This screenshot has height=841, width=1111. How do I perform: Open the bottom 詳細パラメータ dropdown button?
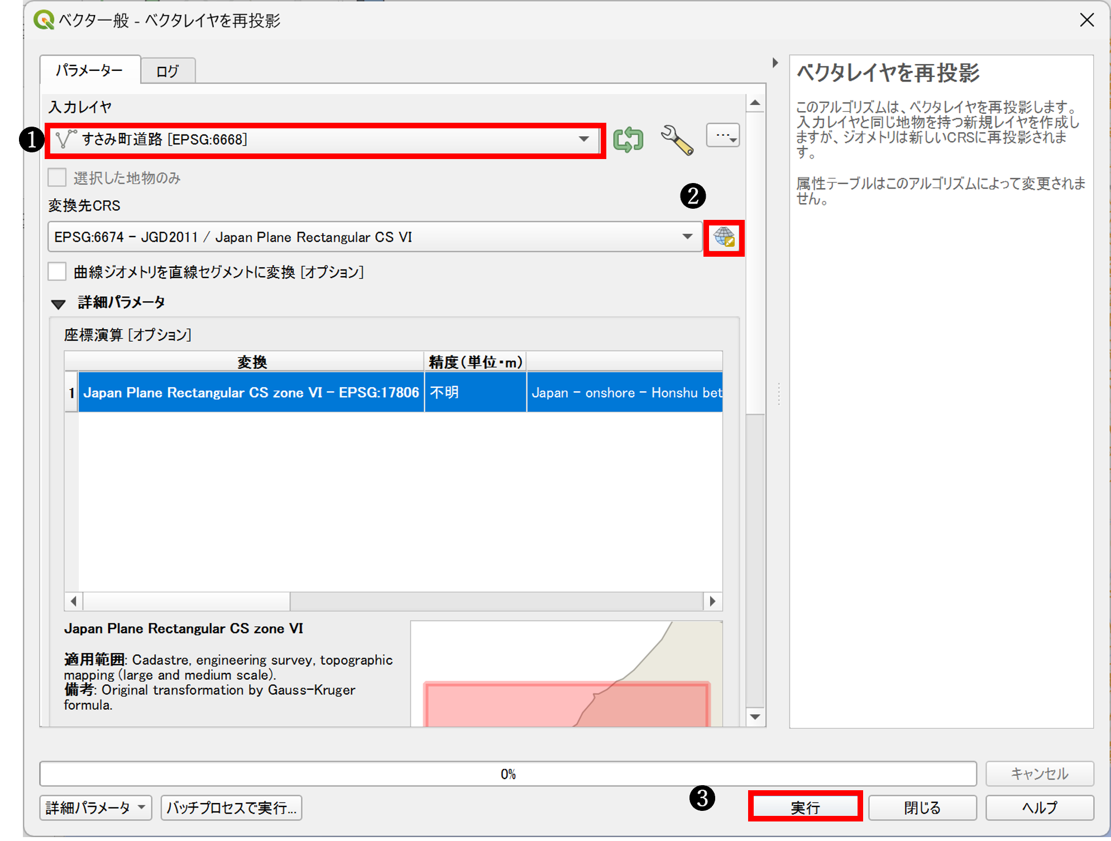95,808
